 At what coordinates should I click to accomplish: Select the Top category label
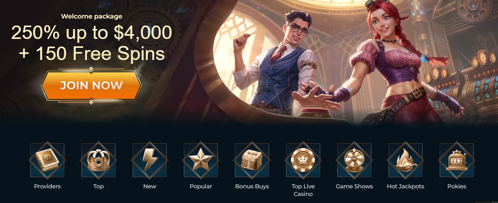(x=99, y=186)
